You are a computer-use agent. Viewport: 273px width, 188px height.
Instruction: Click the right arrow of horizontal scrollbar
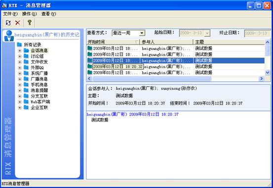[x=261, y=78]
